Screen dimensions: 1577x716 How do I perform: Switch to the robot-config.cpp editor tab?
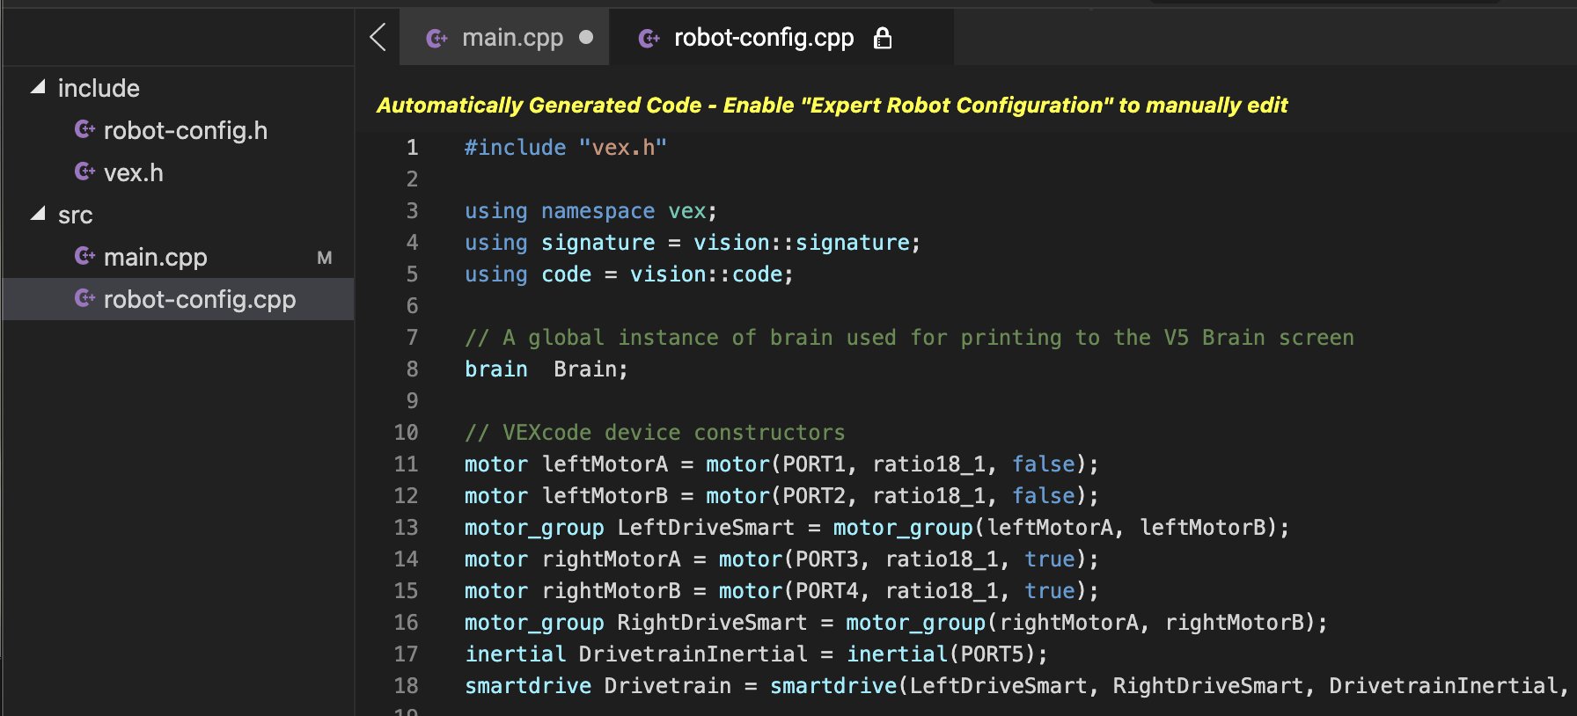coord(781,38)
